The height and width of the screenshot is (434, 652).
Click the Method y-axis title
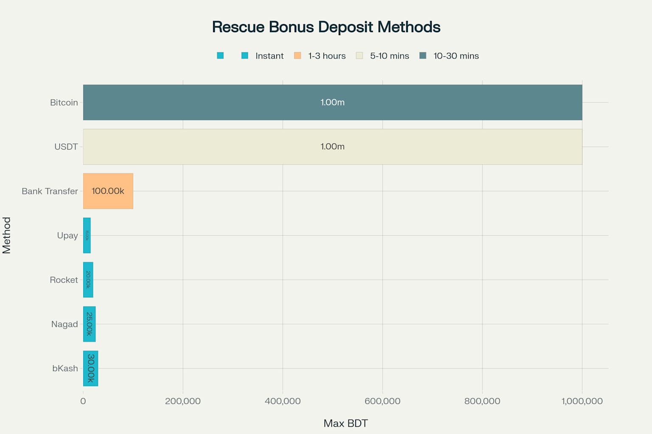click(6, 235)
